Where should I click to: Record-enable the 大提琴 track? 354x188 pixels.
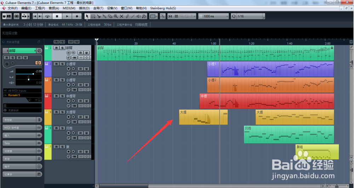click(68, 117)
